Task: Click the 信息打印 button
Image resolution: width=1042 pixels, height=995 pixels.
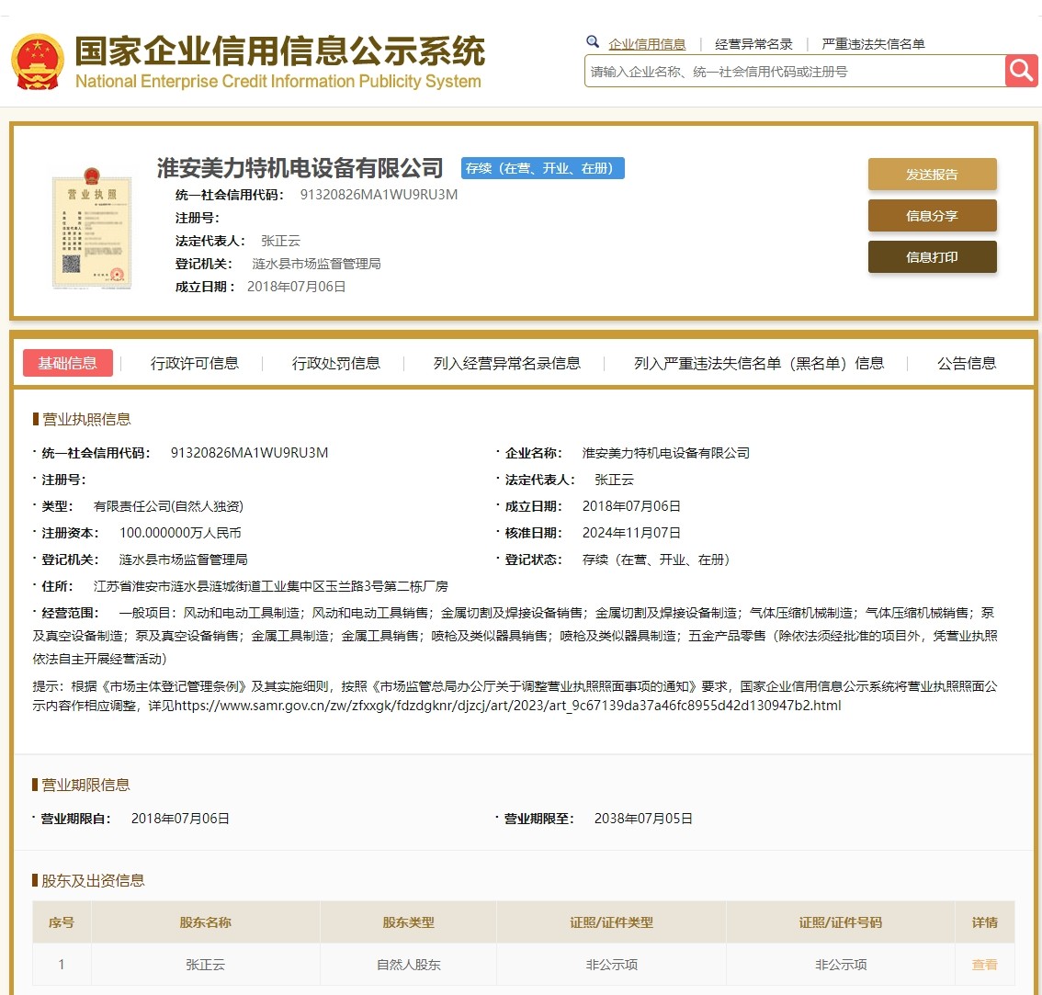Action: (932, 257)
